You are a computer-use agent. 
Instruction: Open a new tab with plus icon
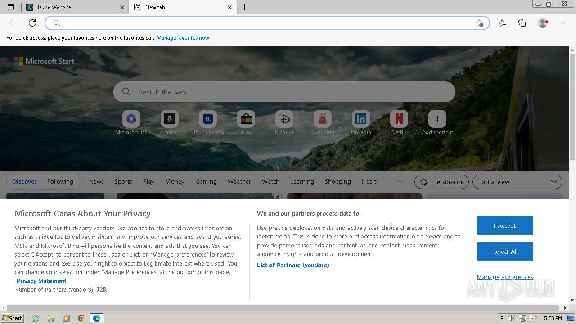pos(244,7)
